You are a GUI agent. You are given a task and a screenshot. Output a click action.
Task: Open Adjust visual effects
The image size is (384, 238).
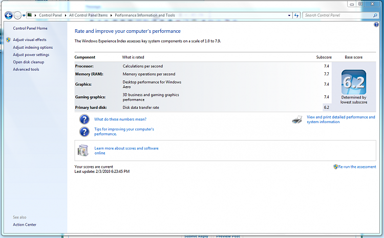(30, 39)
